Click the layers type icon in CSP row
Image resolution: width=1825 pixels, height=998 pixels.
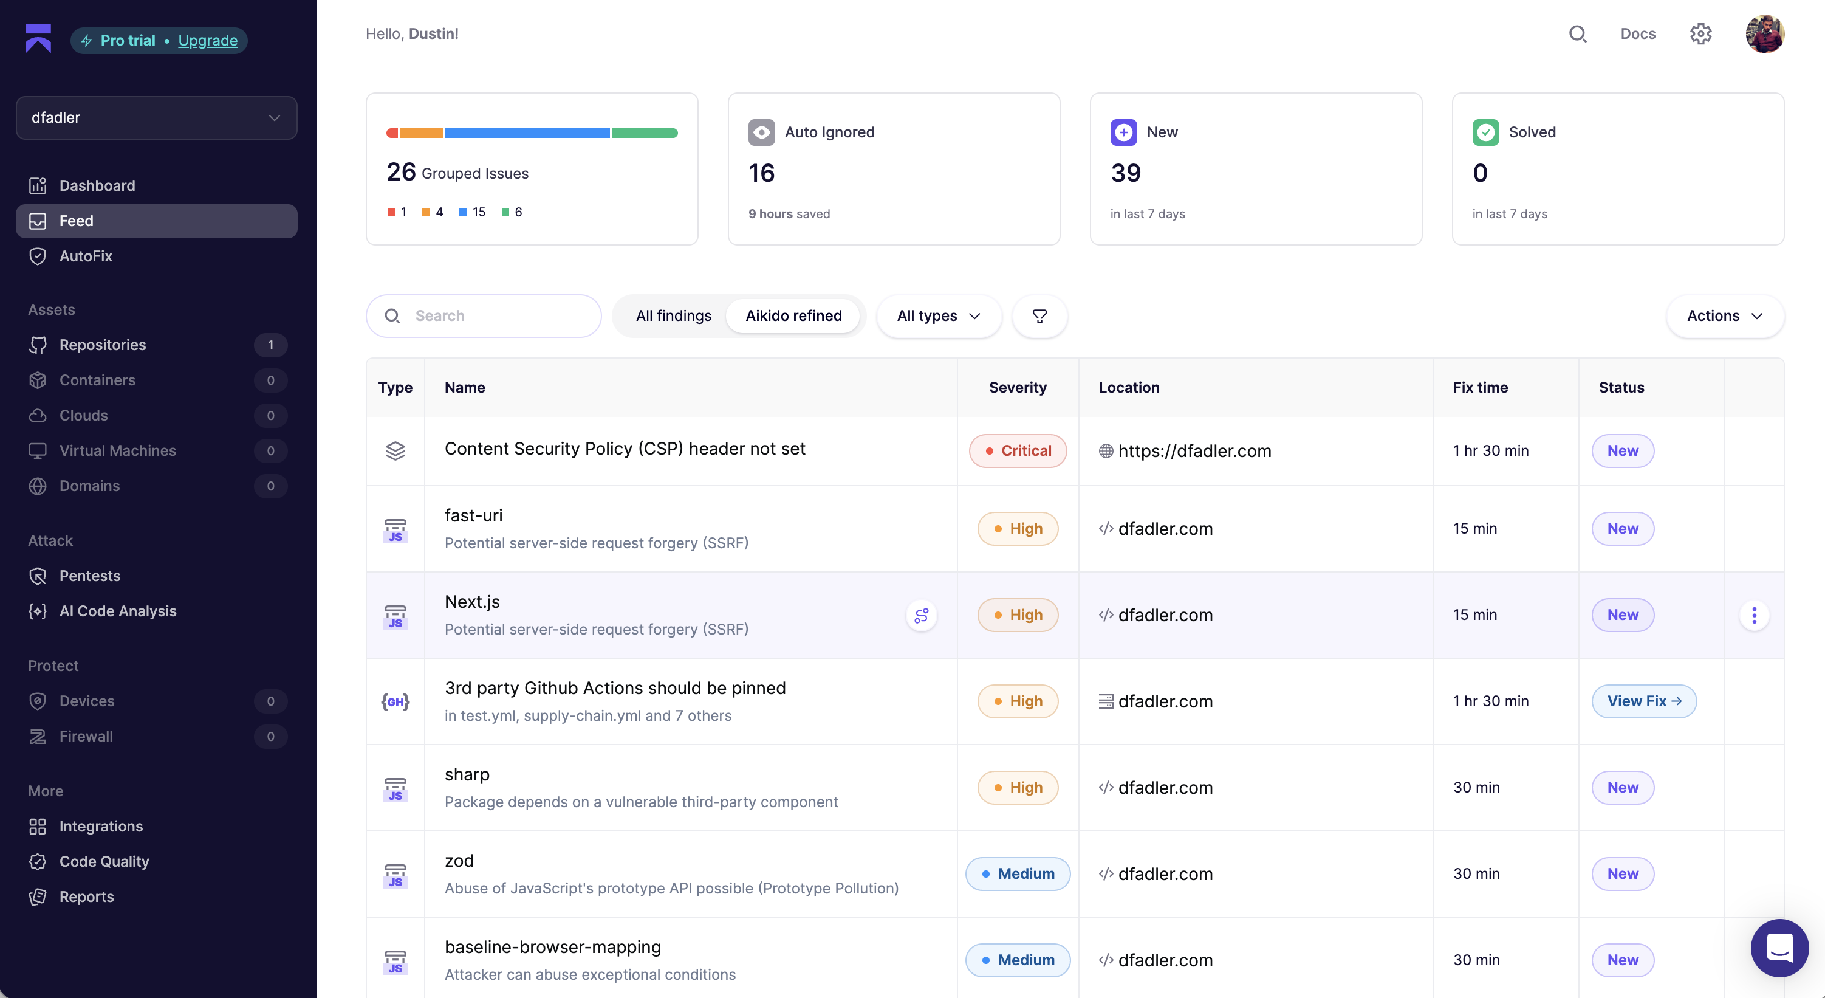point(395,451)
